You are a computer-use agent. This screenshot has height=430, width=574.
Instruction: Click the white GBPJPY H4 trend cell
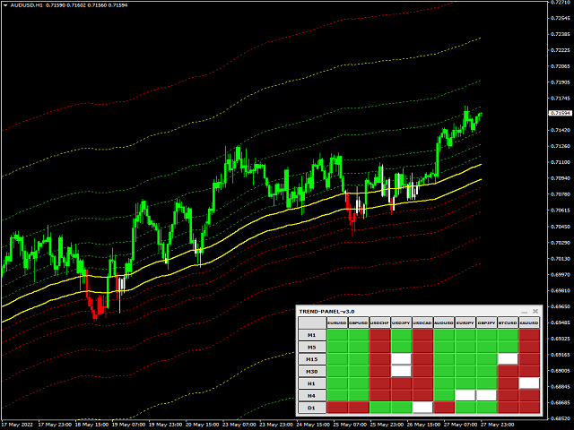click(486, 396)
